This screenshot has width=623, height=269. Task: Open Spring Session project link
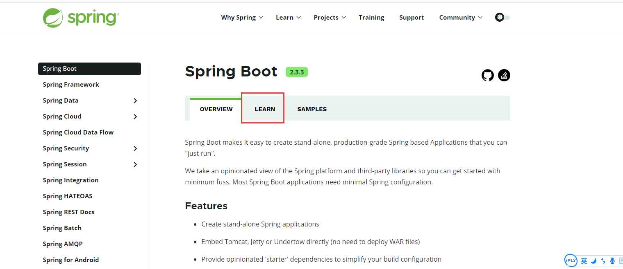[x=64, y=164]
